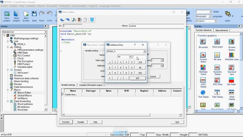Screen dimensions: 243x137
Task: Create a New Screen from toolbar
Action: coord(26,16)
